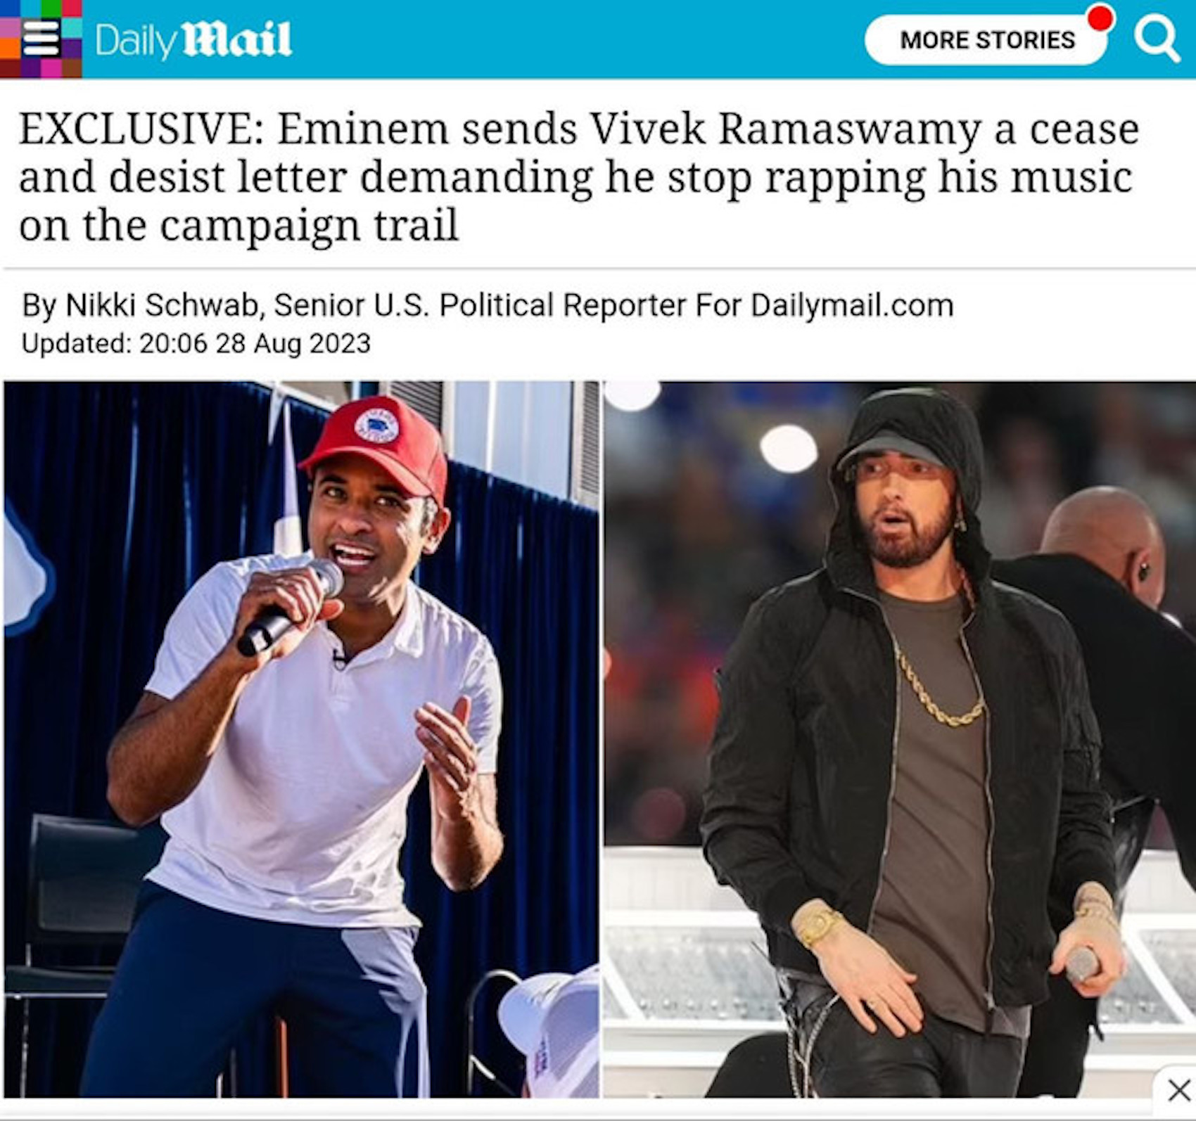Select the article headline about Eminem

pos(578,177)
